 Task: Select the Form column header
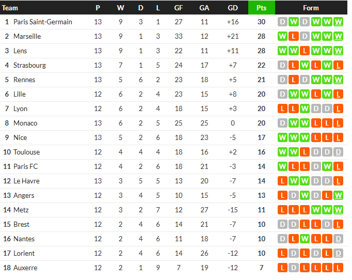tap(311, 8)
